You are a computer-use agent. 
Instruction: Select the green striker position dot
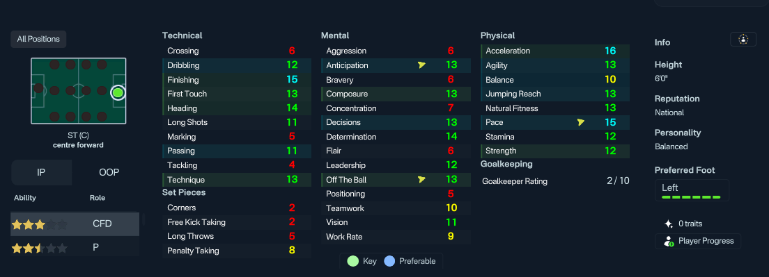point(118,92)
